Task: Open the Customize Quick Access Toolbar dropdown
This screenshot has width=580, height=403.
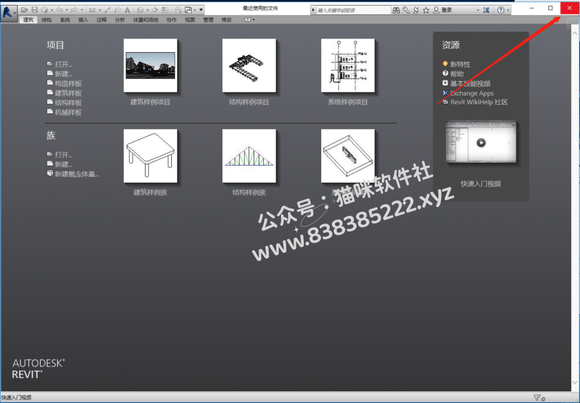Action: (x=201, y=10)
